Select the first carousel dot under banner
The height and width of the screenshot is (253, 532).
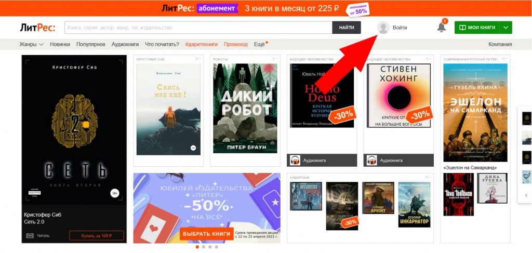(x=197, y=247)
